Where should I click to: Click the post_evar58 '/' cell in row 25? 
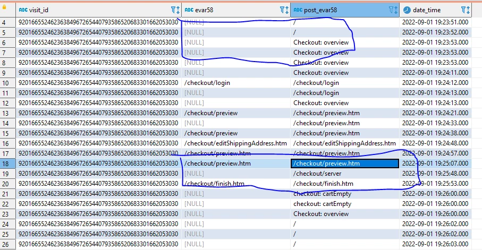point(345,234)
